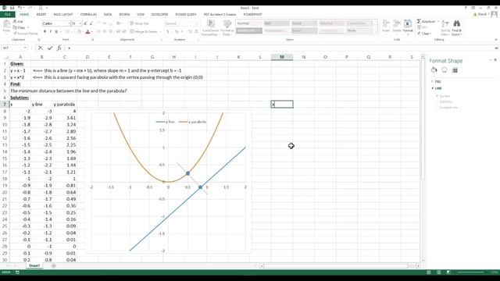Open Find & Select binoculars
Viewport: 500px width, 281px height.
point(456,28)
